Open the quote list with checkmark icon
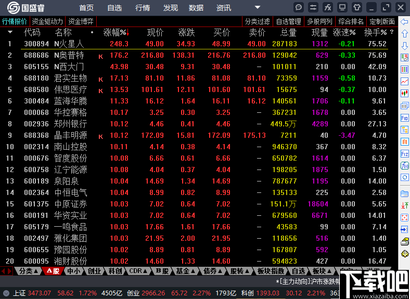 (404, 58)
